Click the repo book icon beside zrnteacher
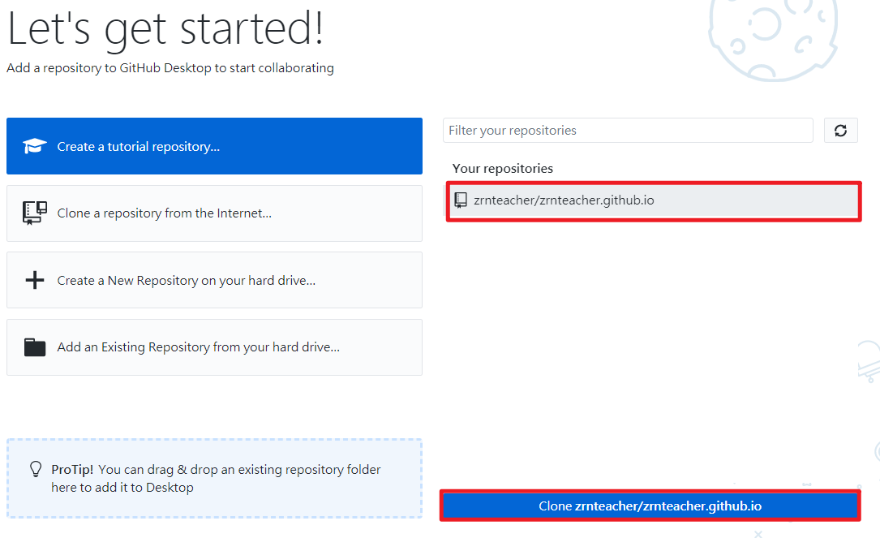The image size is (880, 538). pyautogui.click(x=461, y=200)
